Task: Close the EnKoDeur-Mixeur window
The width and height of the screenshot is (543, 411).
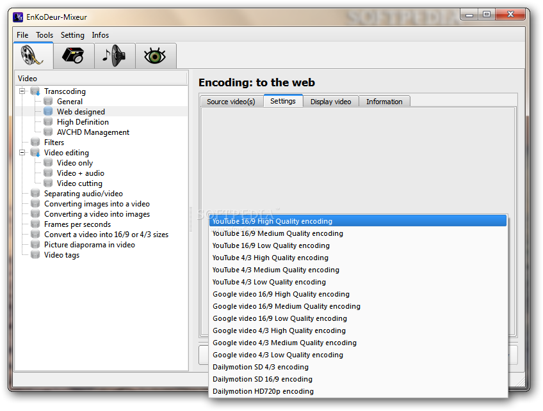Action: tap(510, 15)
